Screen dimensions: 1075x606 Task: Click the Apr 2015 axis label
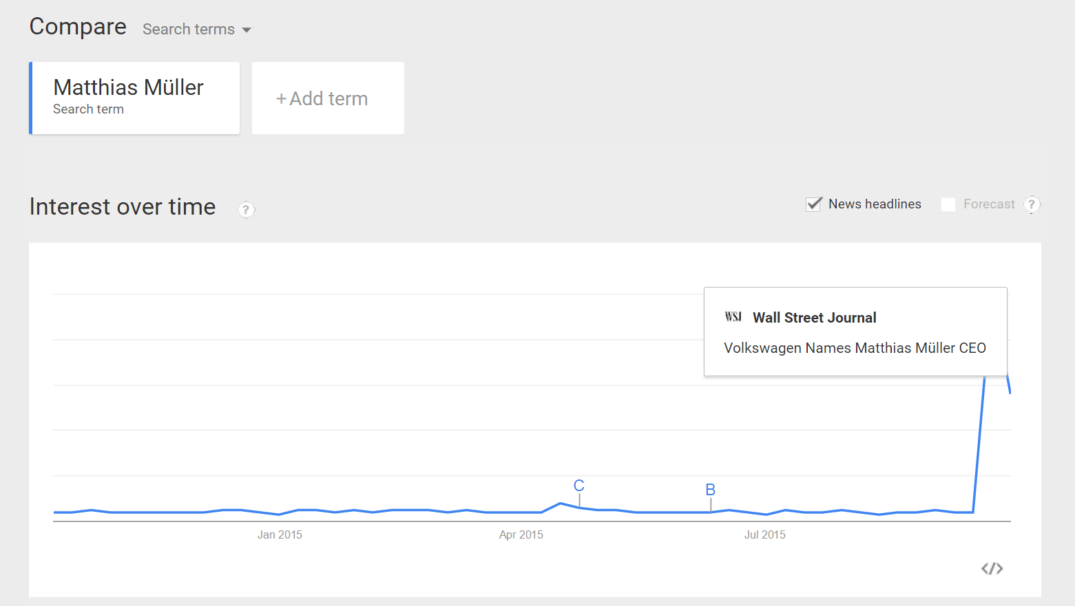521,534
